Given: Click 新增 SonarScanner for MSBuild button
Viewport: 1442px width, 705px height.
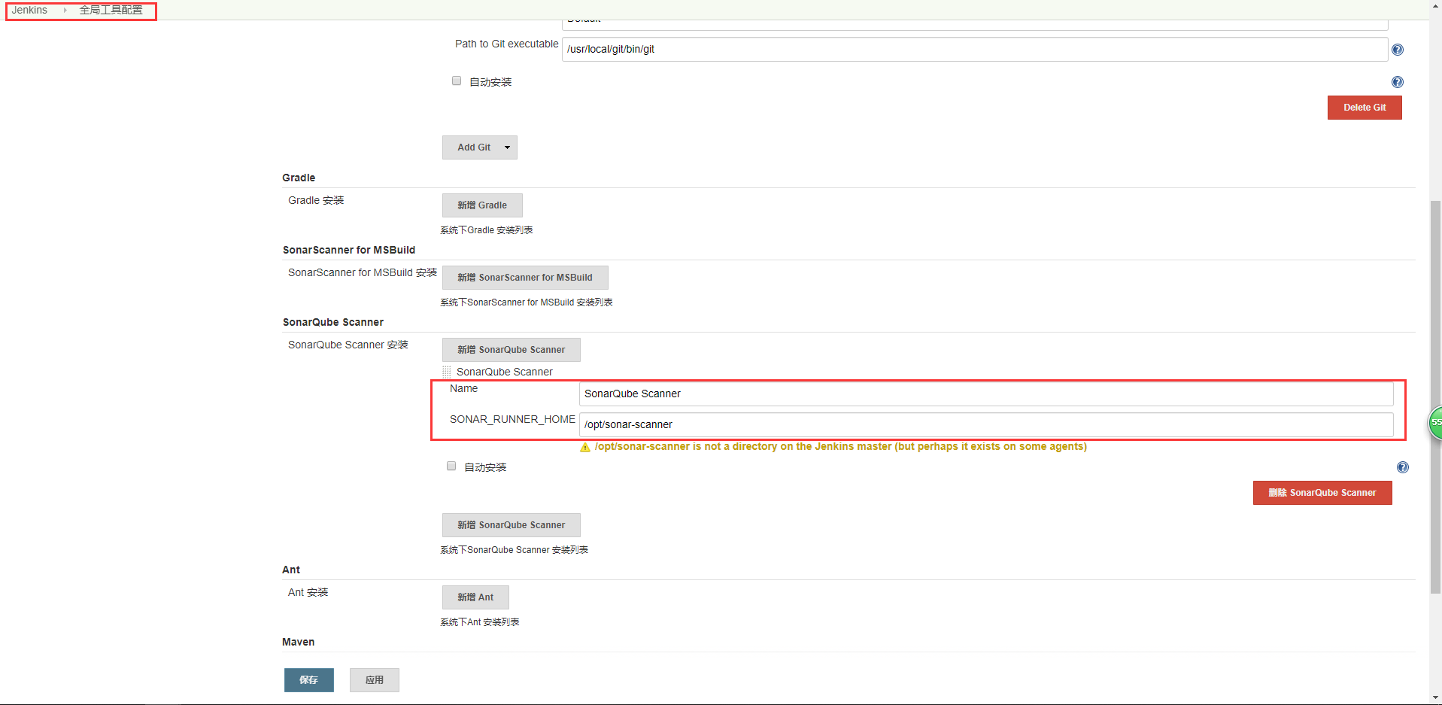Looking at the screenshot, I should (525, 278).
